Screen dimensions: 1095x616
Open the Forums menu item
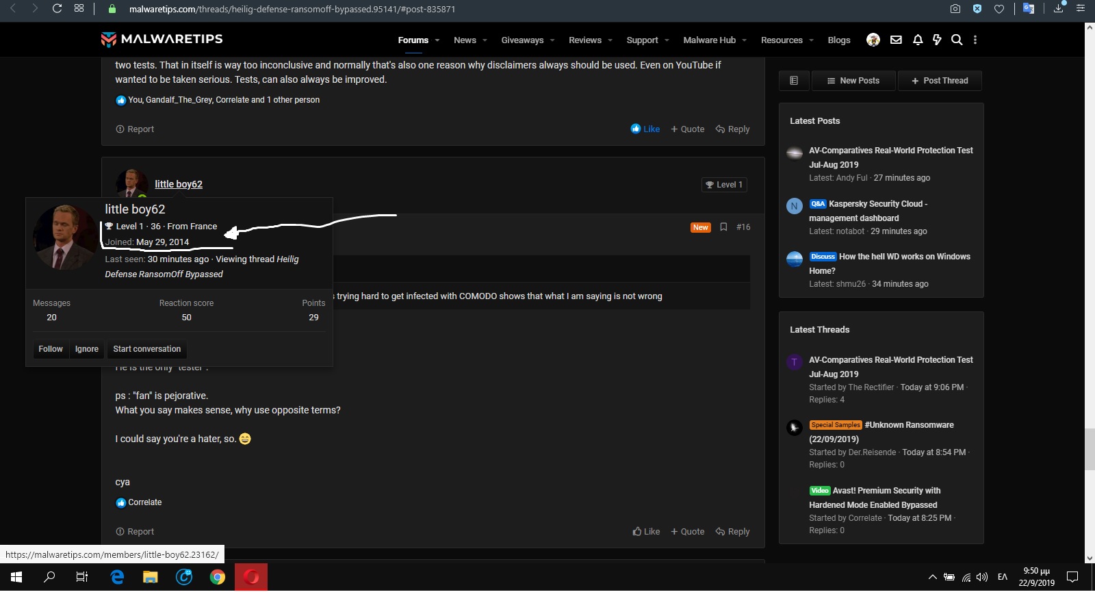pos(413,40)
